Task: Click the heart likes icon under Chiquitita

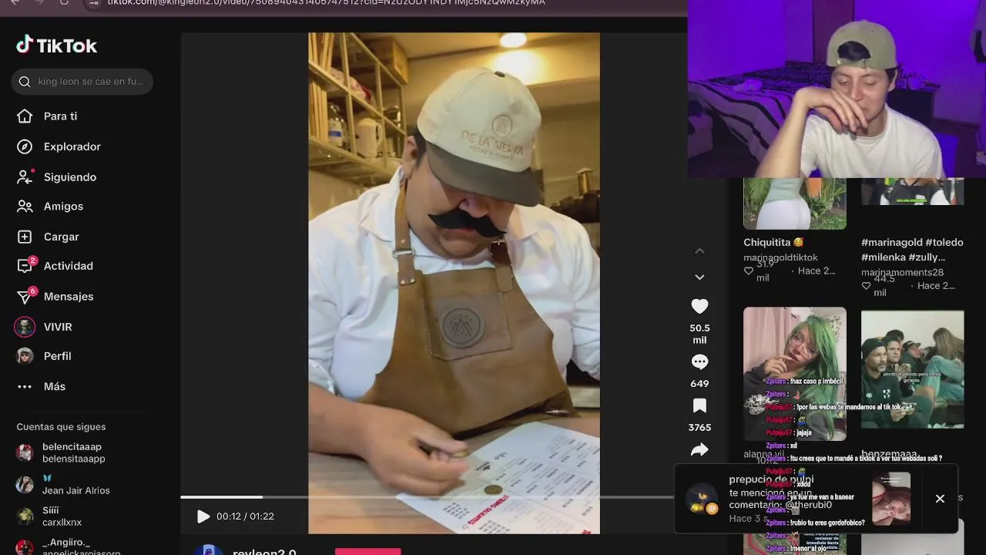Action: coord(749,271)
